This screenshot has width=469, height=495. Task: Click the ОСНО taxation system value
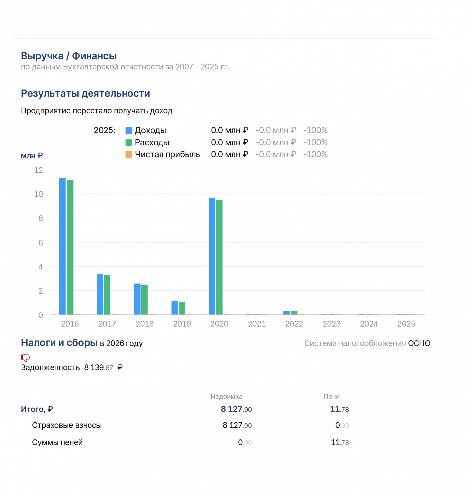point(419,343)
